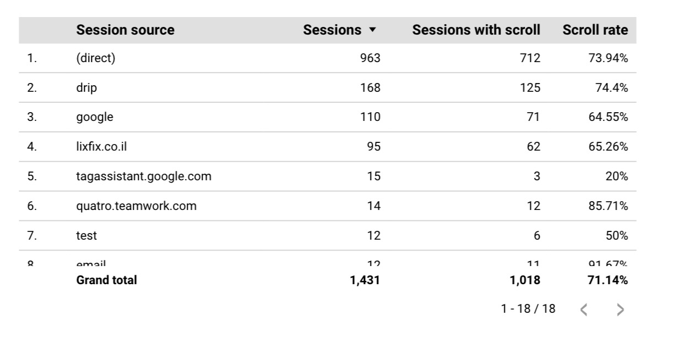Sort by Sessions with scroll header
The height and width of the screenshot is (343, 674).
pos(476,30)
